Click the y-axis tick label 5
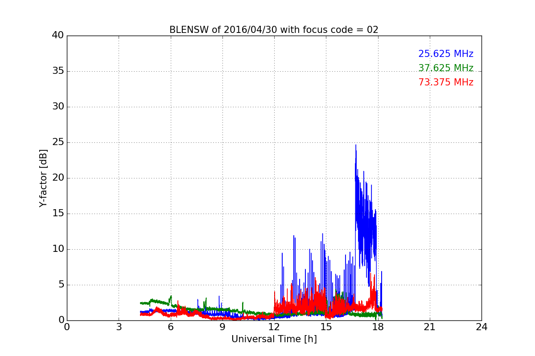 [x=61, y=284]
